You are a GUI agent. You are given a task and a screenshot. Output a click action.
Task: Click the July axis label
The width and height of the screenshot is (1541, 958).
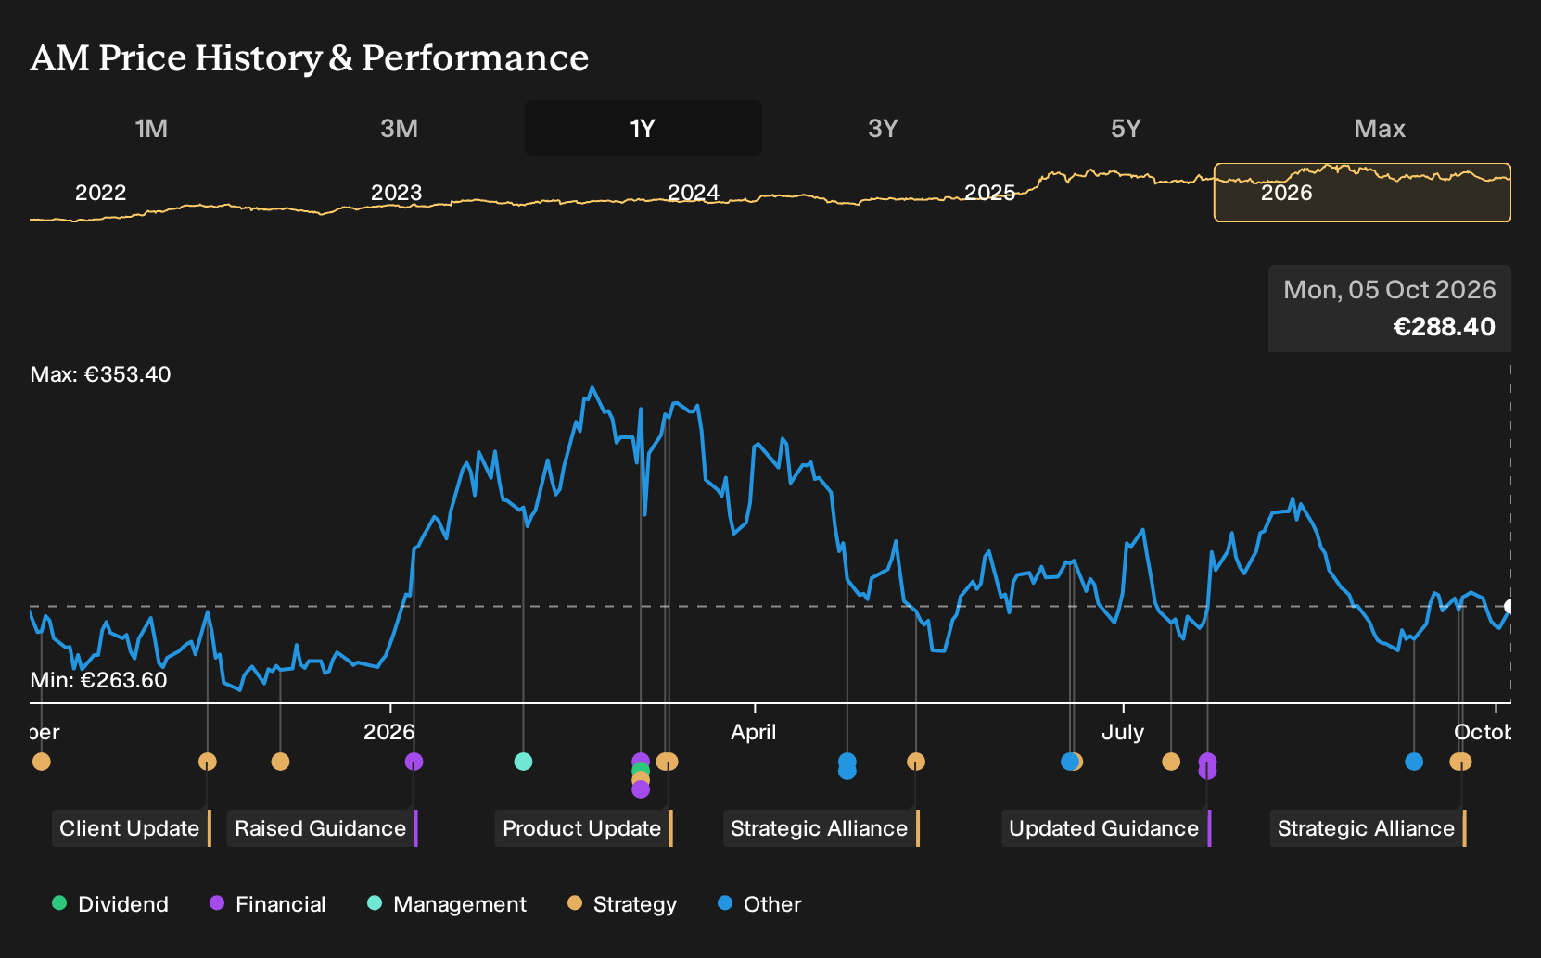point(1123,732)
